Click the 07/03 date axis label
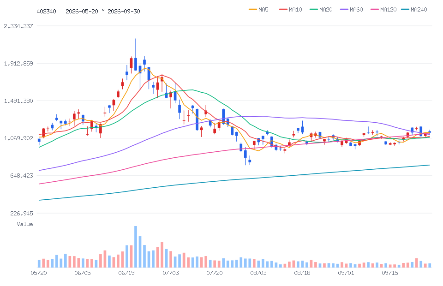The height and width of the screenshot is (286, 443). (x=171, y=273)
